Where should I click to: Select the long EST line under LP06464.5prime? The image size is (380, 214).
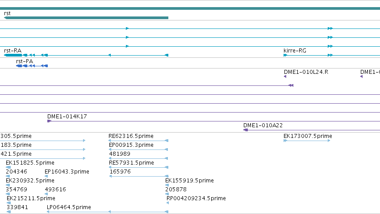coord(108,212)
